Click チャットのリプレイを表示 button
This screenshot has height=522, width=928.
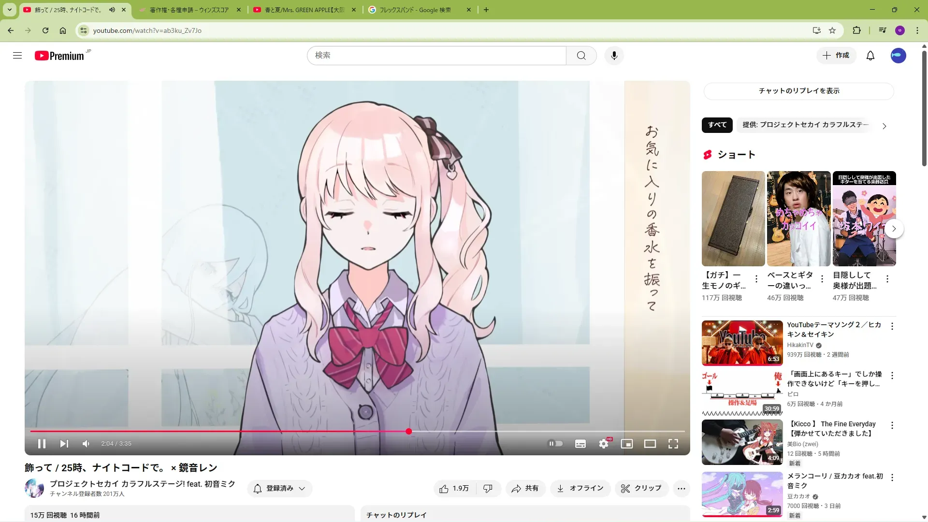coord(799,91)
